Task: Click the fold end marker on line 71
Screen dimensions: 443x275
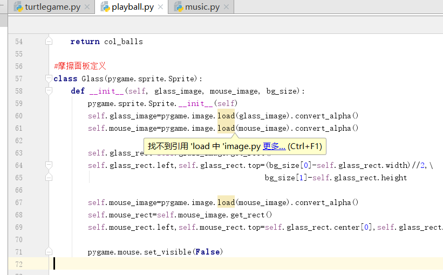Action: pos(49,252)
